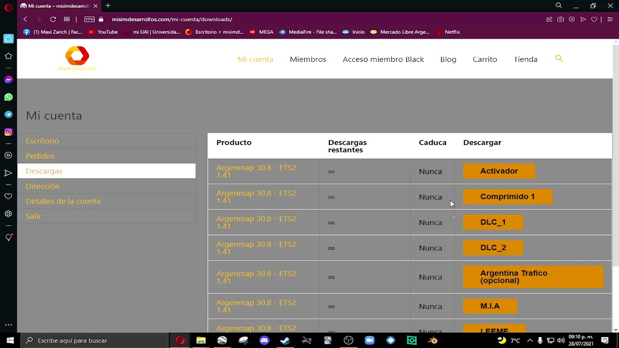This screenshot has width=619, height=348.
Task: Open the Player icon in sidebar
Action: pyautogui.click(x=8, y=155)
